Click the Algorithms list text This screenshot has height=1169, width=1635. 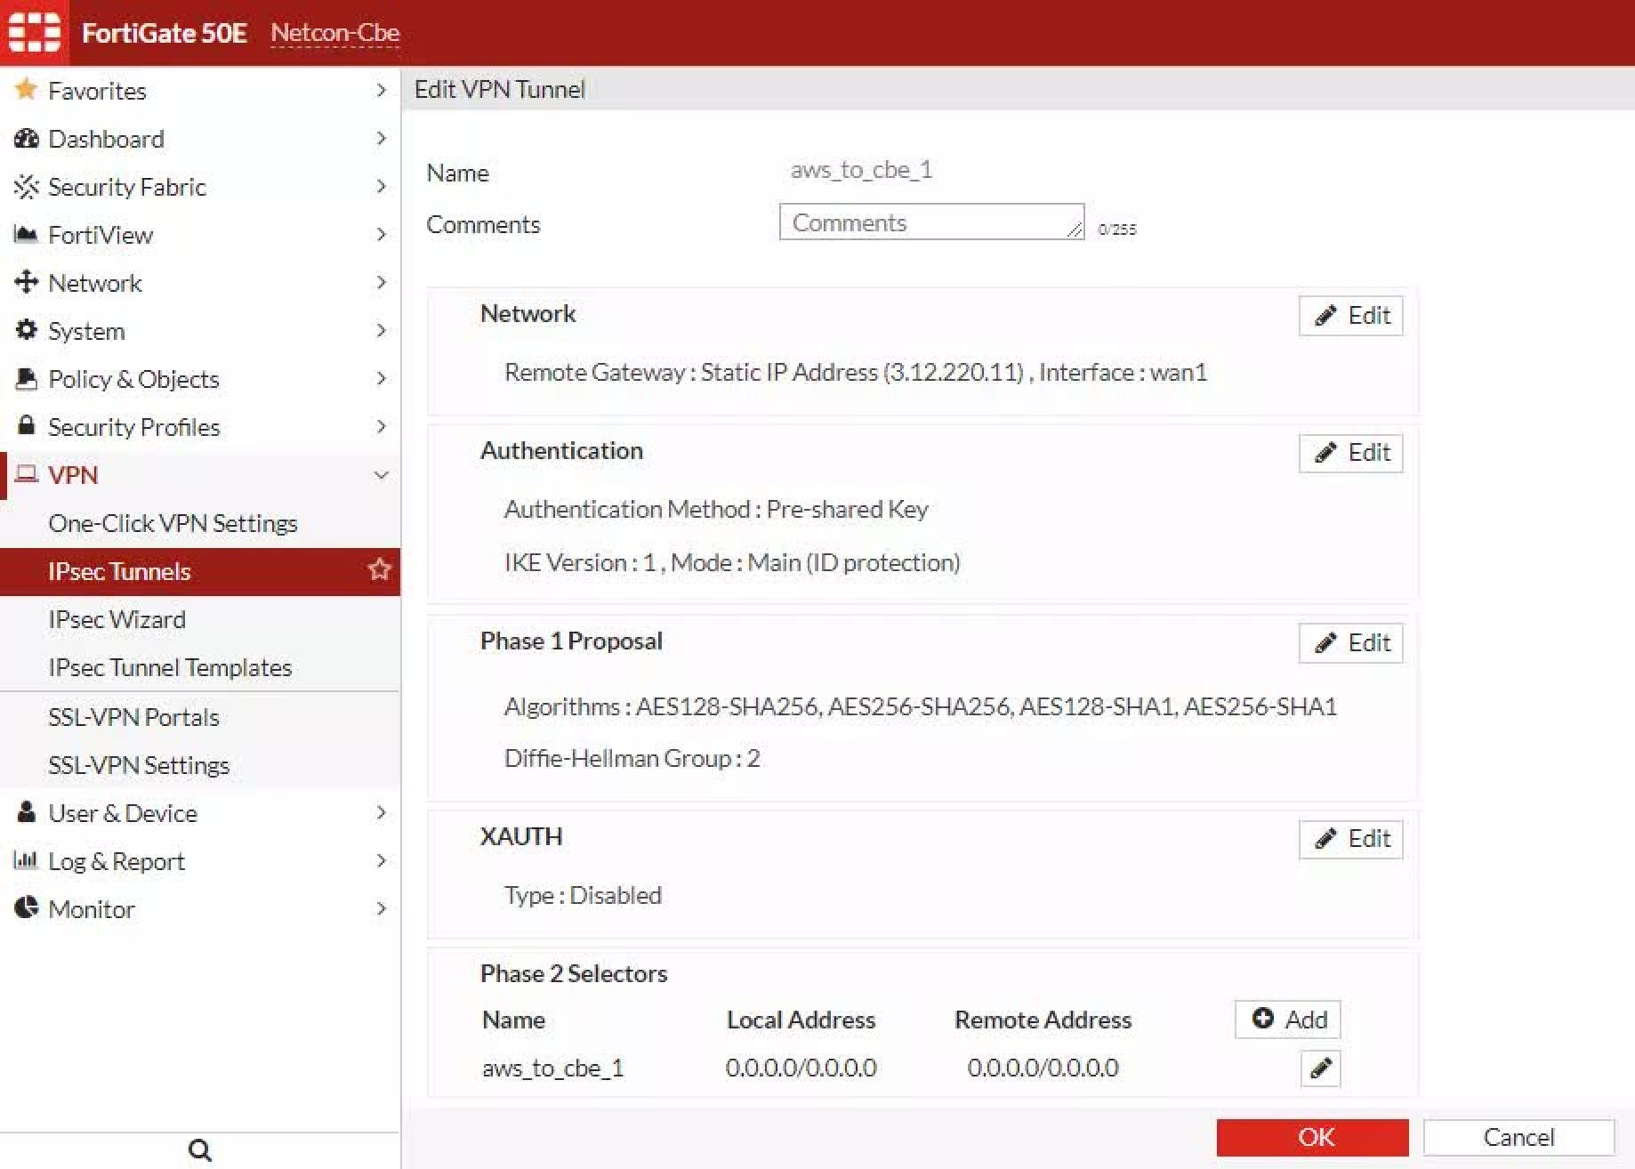point(921,706)
